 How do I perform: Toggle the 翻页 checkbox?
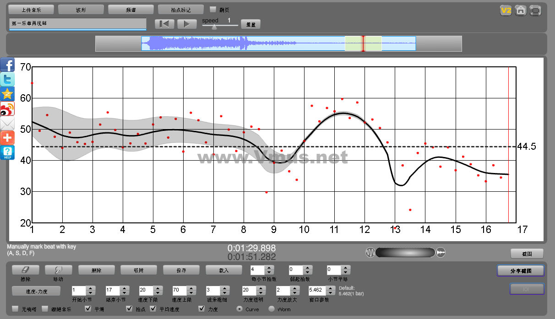213,9
